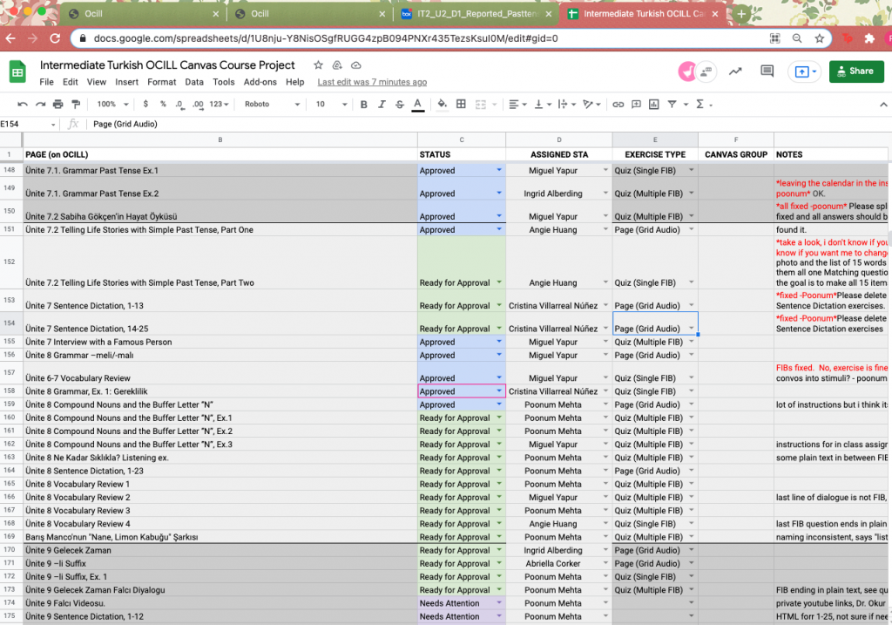Open the vertical align dropdown
The image size is (892, 625).
[543, 105]
